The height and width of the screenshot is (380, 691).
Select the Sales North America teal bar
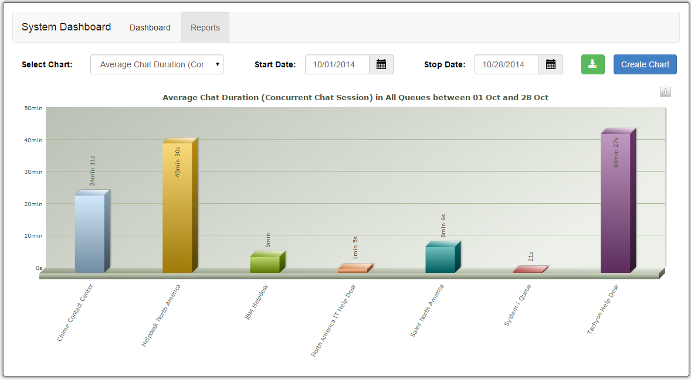click(x=443, y=257)
